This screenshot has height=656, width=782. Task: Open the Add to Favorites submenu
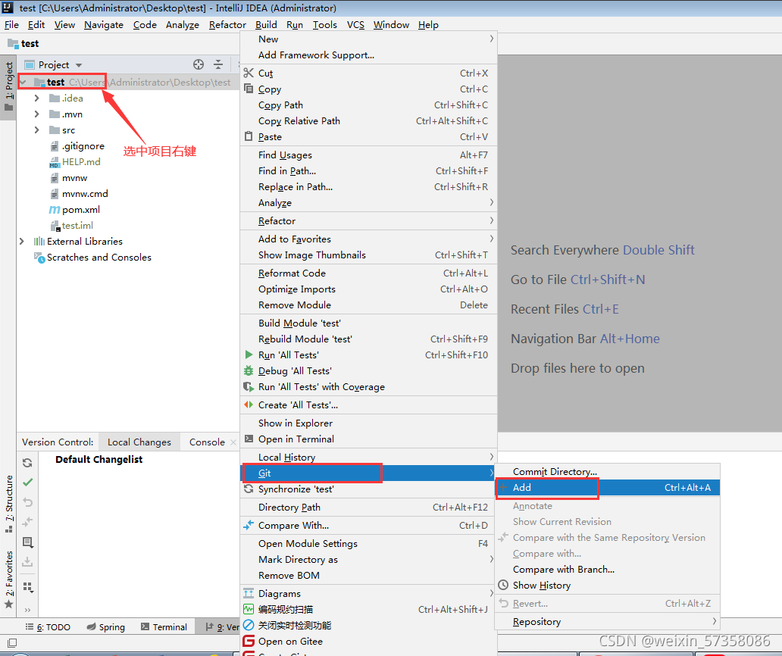pyautogui.click(x=368, y=239)
